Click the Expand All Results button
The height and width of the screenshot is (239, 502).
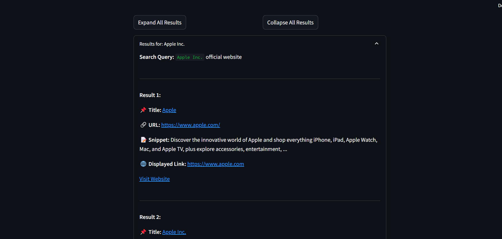[160, 22]
